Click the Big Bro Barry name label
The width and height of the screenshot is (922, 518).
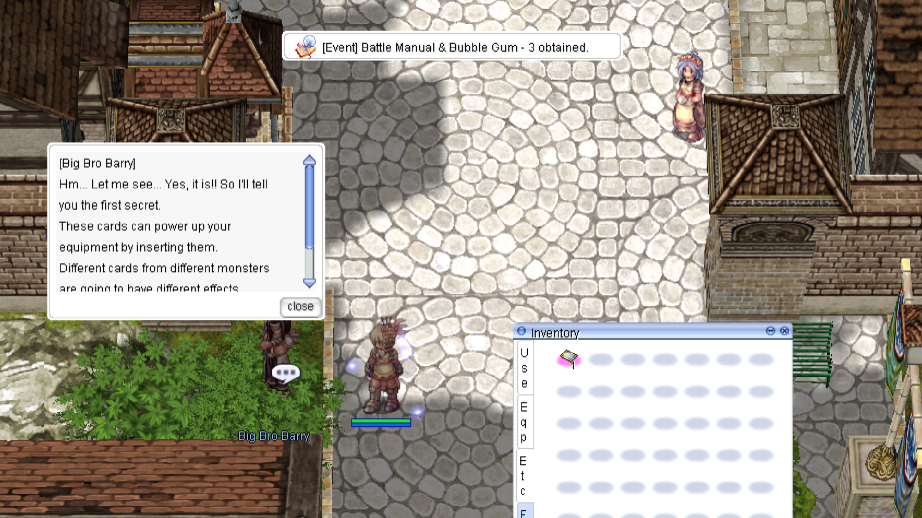pyautogui.click(x=274, y=436)
